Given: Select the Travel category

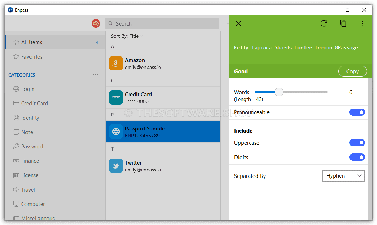Looking at the screenshot, I should click(x=55, y=190).
